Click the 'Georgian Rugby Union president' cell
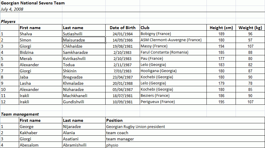Image resolution: width=265 pixels, height=148 pixels. [136, 127]
